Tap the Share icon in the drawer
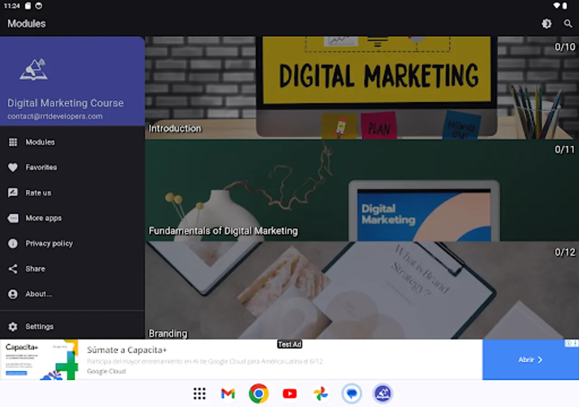Image resolution: width=579 pixels, height=407 pixels. 13,269
